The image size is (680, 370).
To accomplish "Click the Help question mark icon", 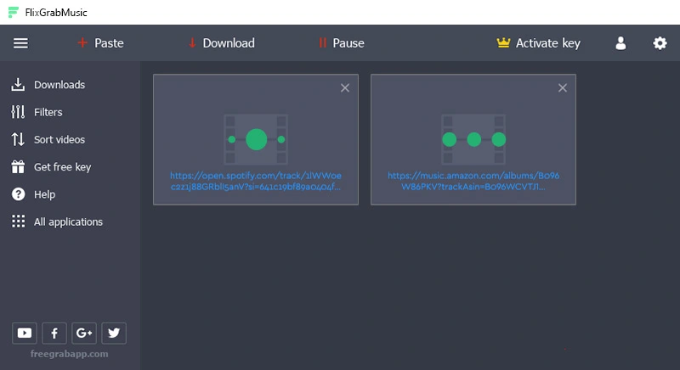I will [x=18, y=194].
